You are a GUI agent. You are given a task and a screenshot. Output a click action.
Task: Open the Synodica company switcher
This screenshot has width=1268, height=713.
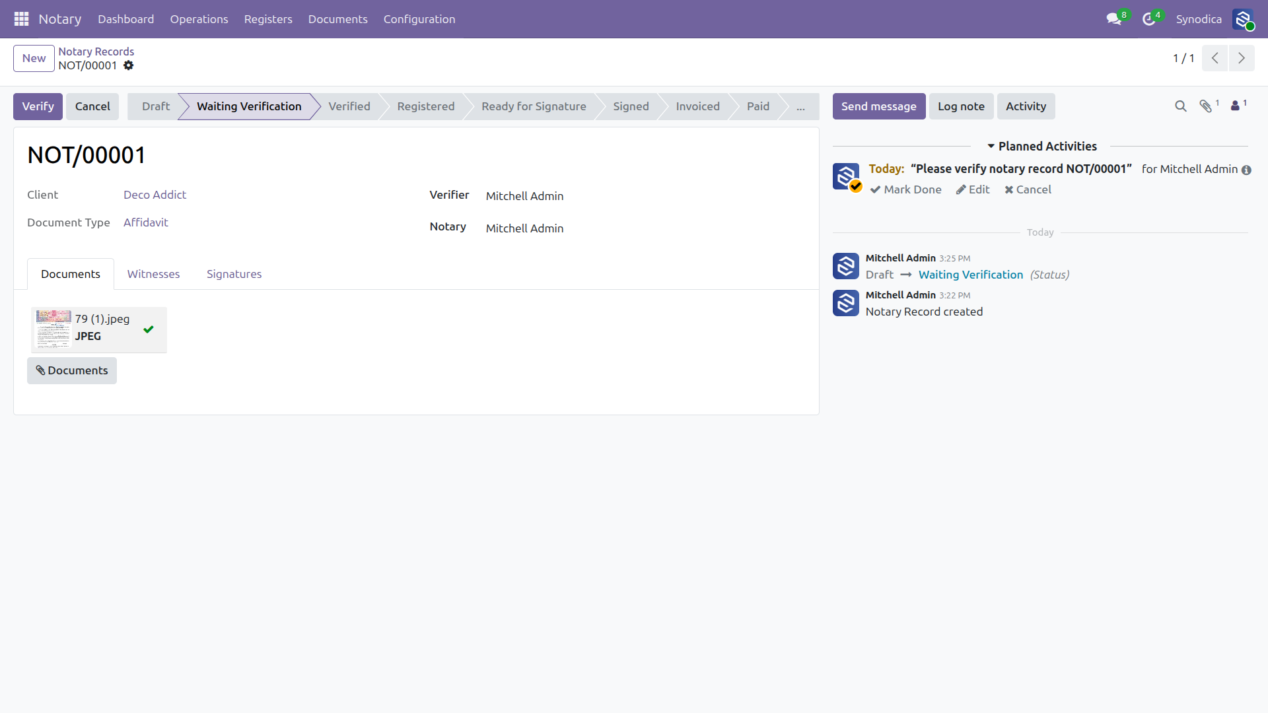1199,19
